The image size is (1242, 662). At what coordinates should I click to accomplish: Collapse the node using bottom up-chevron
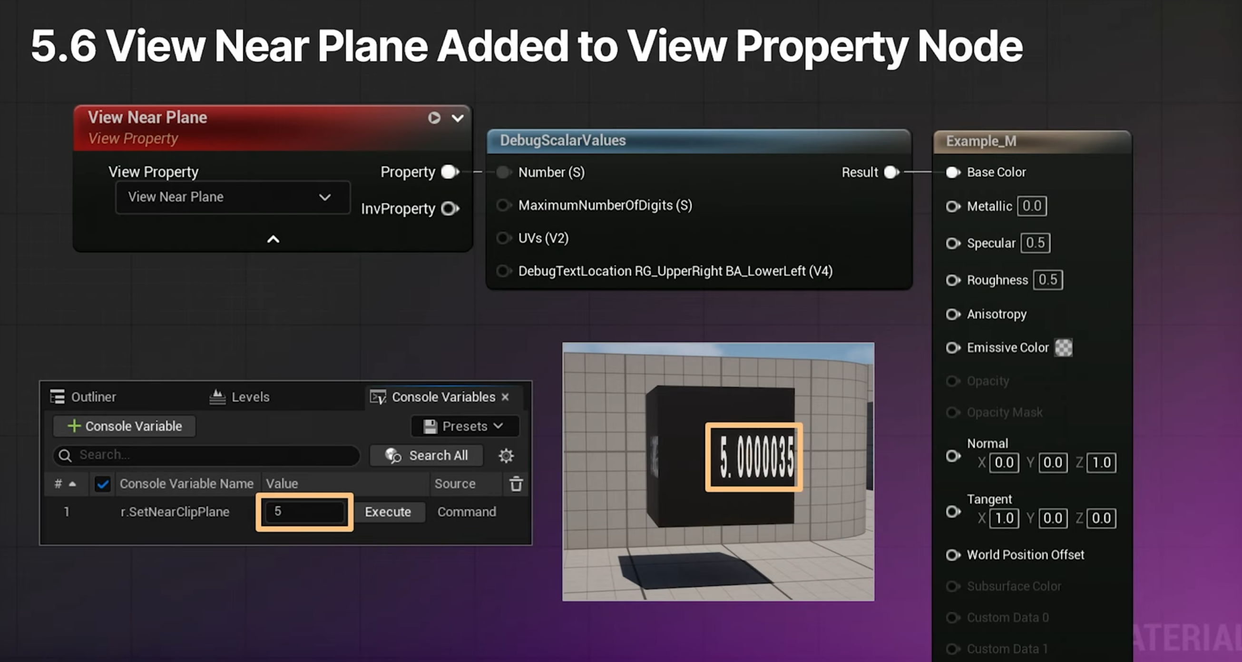click(x=273, y=239)
